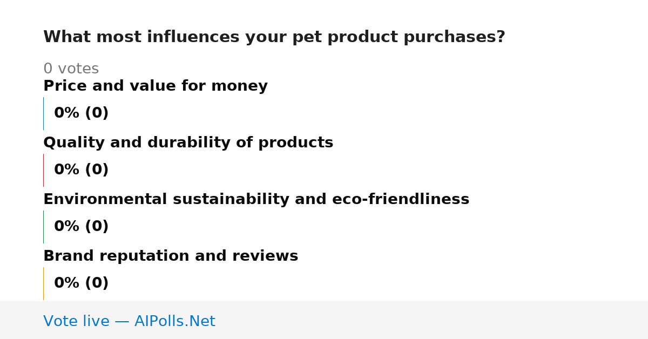Click the poll question title text
This screenshot has height=339, width=648.
pos(274,37)
